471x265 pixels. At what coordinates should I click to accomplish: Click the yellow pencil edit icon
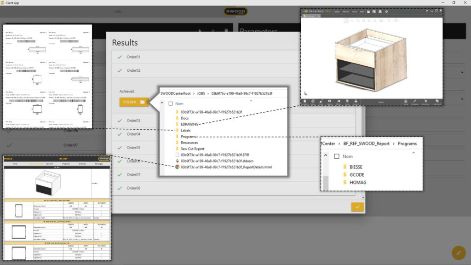[x=458, y=253]
